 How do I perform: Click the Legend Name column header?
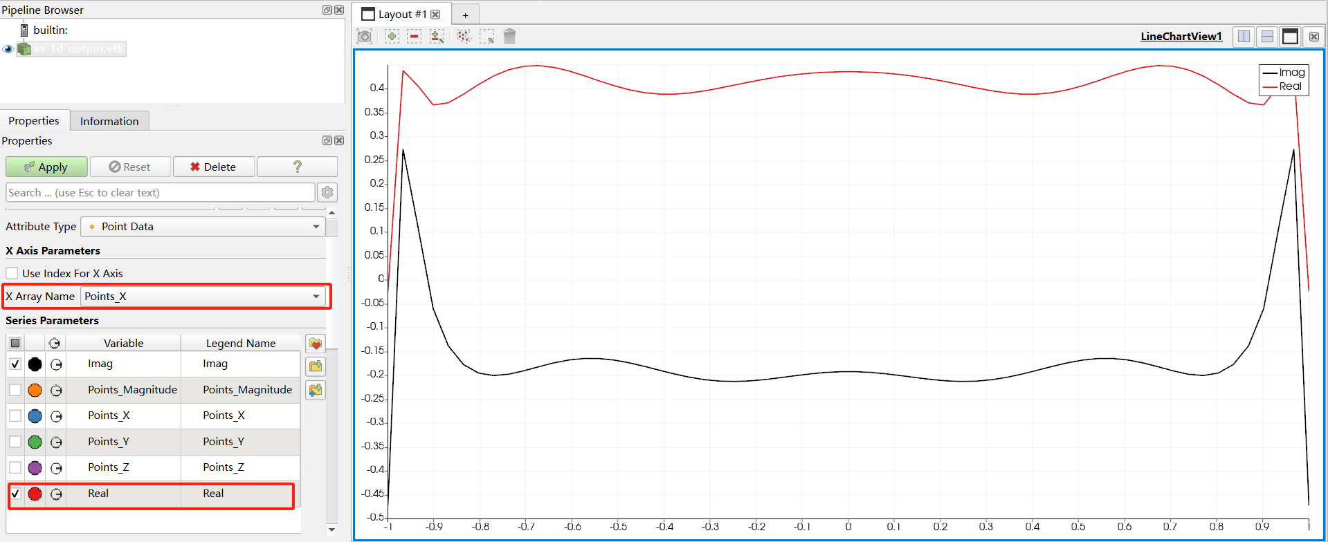(x=241, y=343)
